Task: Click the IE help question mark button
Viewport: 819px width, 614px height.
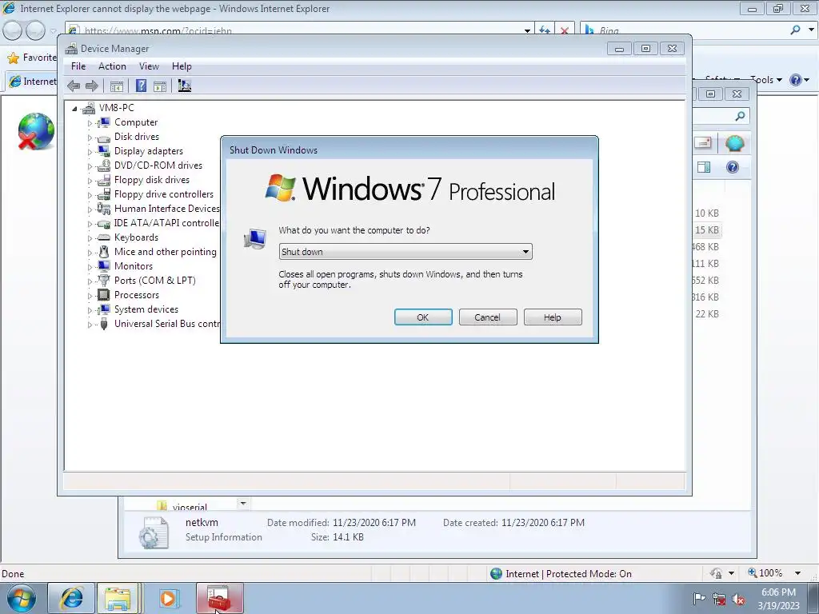Action: coord(796,80)
